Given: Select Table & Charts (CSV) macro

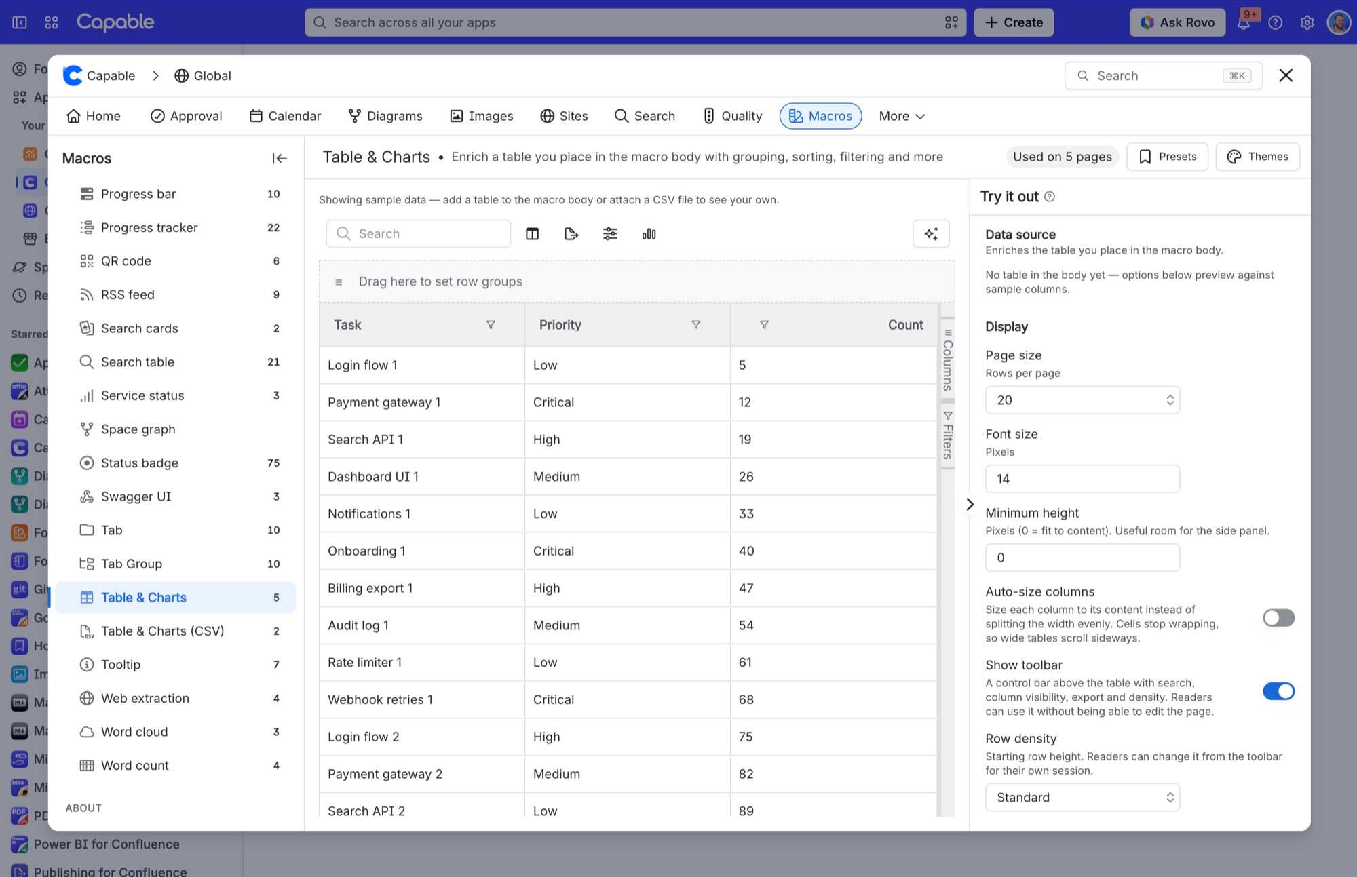Looking at the screenshot, I should pos(176,631).
